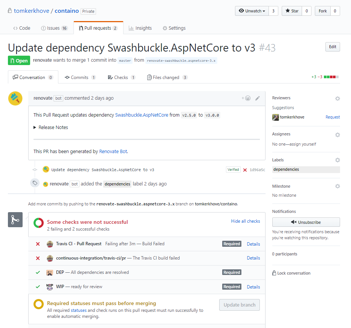This screenshot has height=328, width=351.
Task: Click Lock conversation
Action: 291,273
